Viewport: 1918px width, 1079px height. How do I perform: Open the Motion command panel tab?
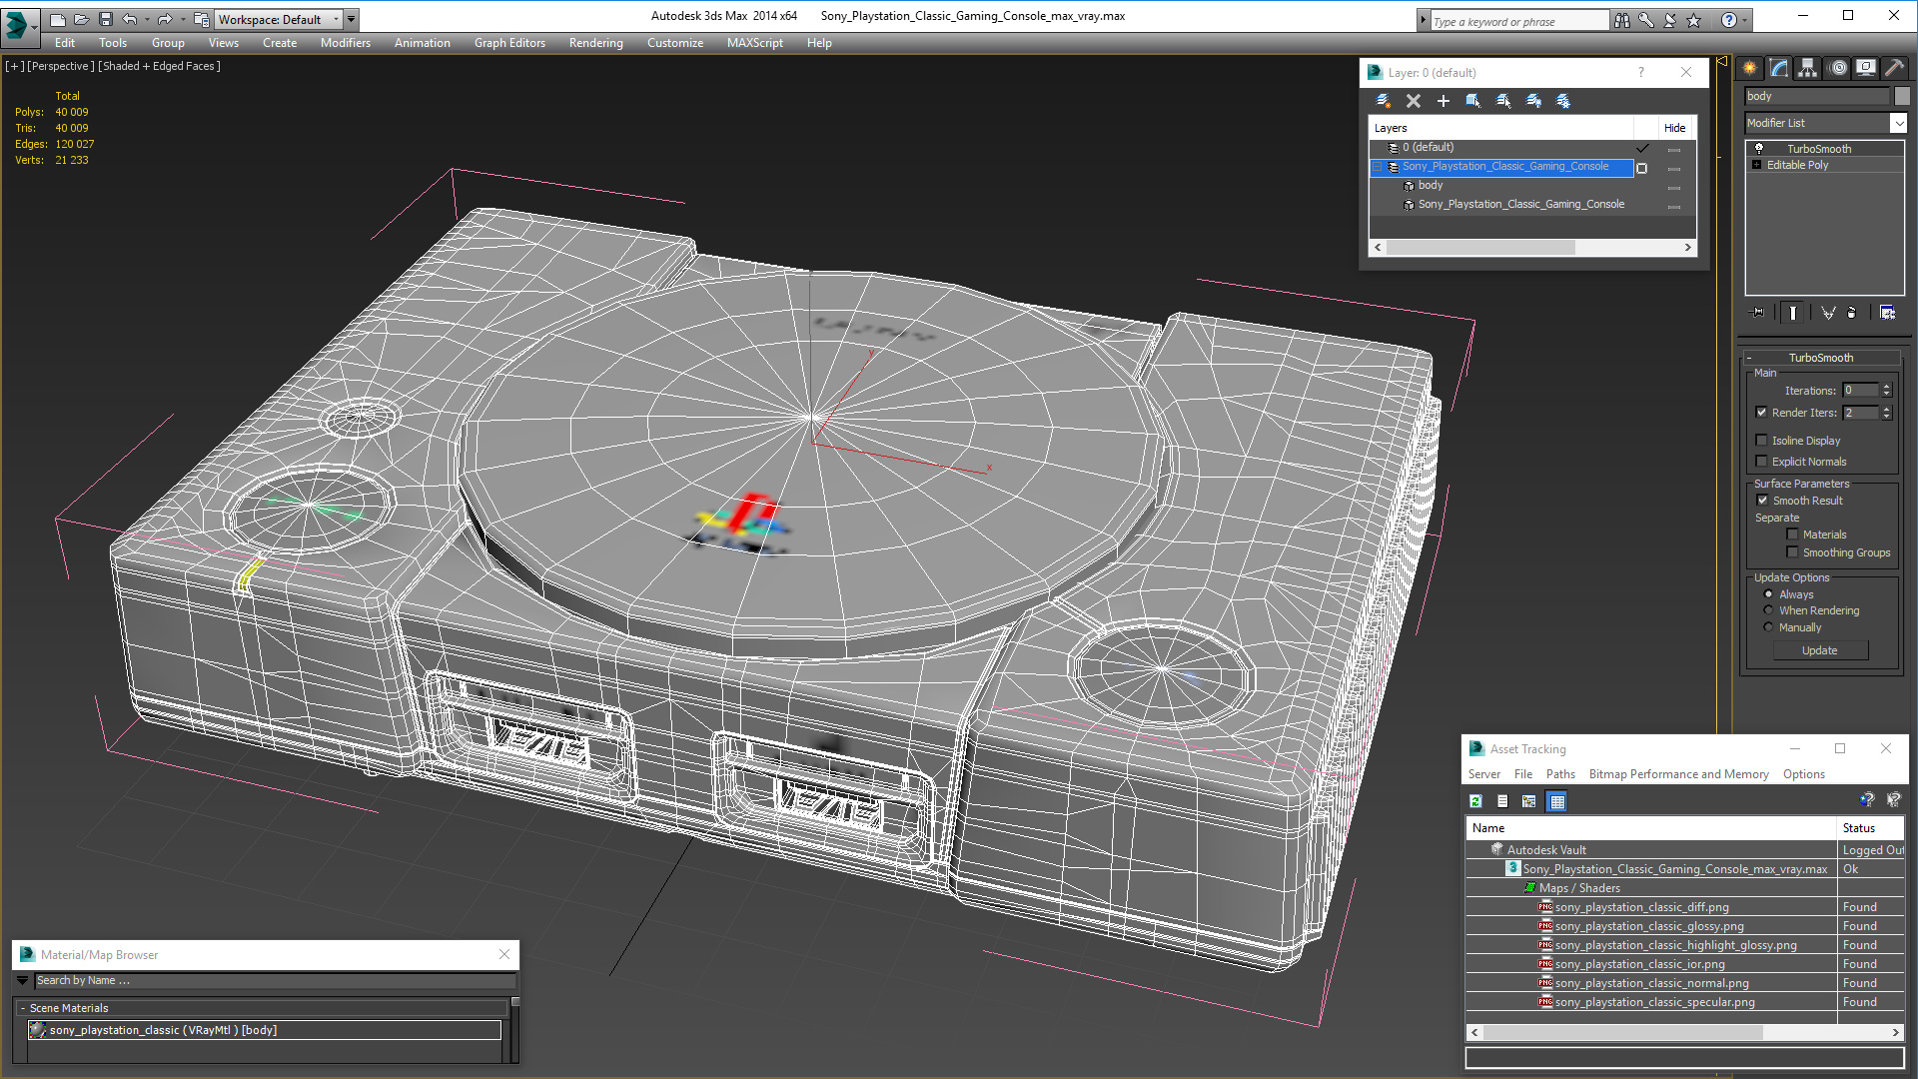point(1838,68)
